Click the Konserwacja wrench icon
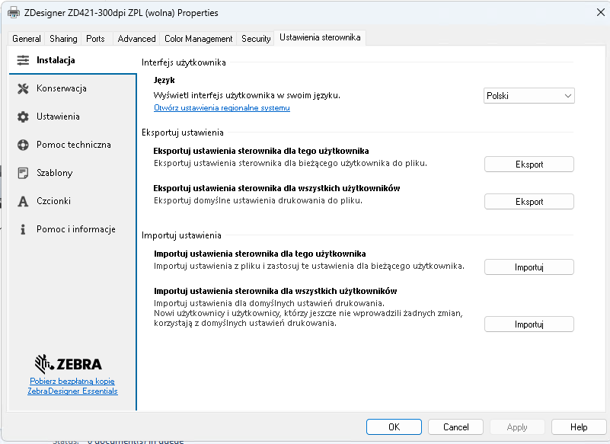The height and width of the screenshot is (444, 610). click(23, 88)
